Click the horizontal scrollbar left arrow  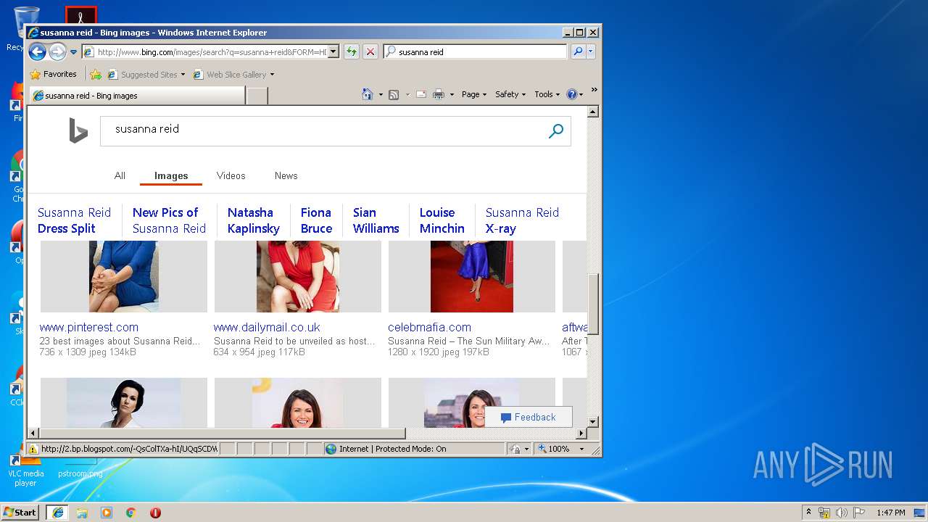coord(33,433)
